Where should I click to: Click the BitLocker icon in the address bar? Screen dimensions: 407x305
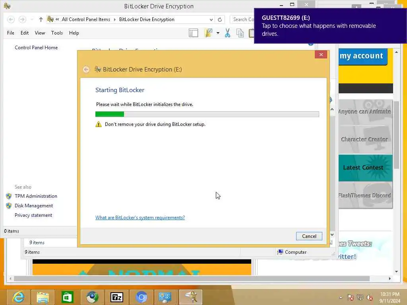tap(50, 19)
